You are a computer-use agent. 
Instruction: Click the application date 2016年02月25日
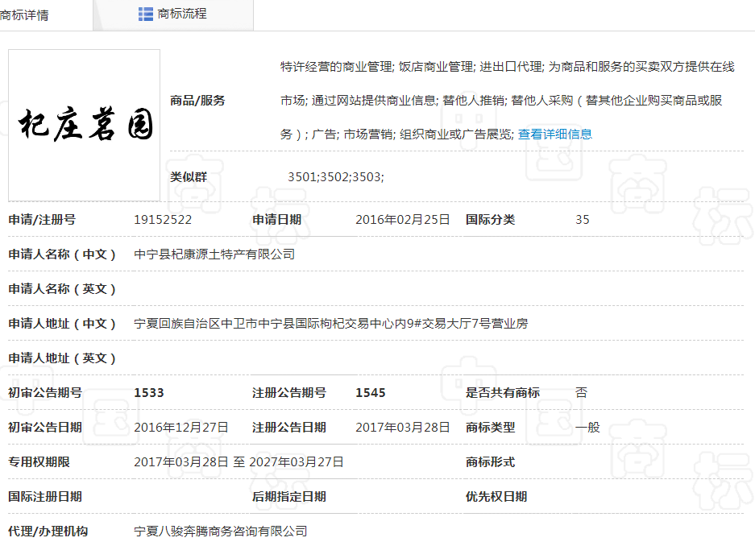pyautogui.click(x=403, y=220)
